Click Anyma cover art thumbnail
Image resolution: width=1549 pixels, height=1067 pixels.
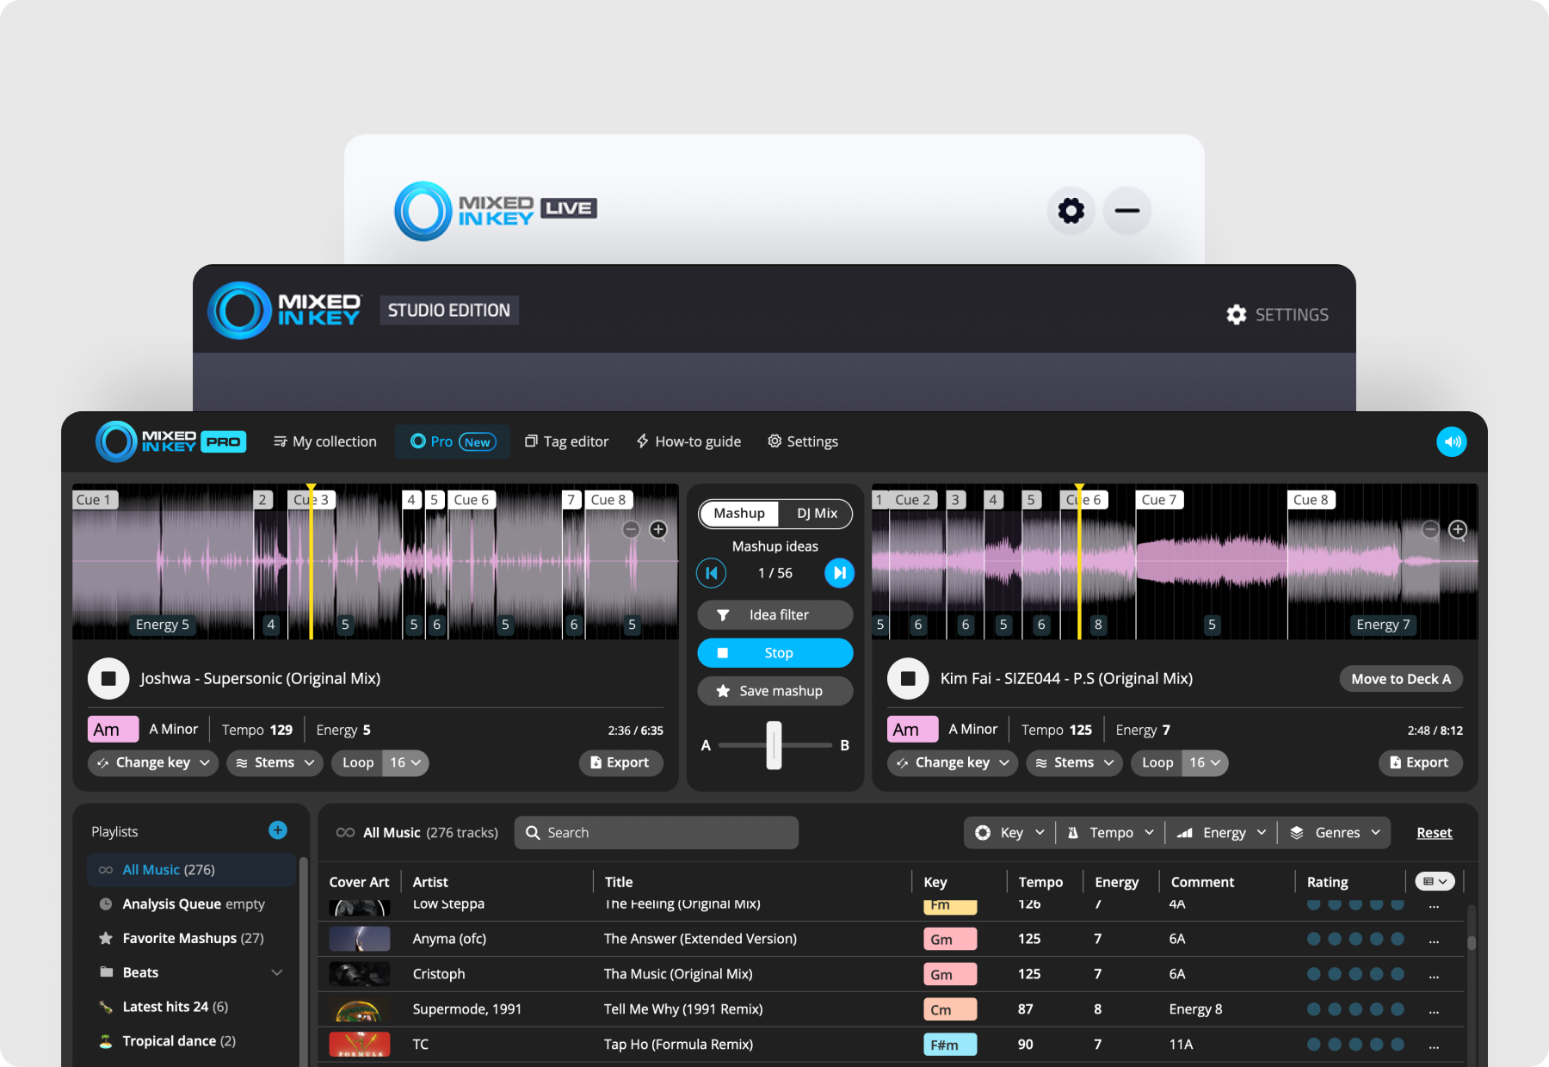click(360, 939)
